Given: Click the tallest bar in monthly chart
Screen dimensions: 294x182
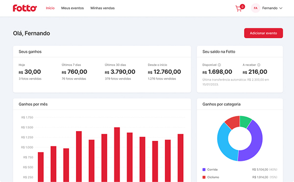Looking at the screenshot, I should [x=117, y=155].
